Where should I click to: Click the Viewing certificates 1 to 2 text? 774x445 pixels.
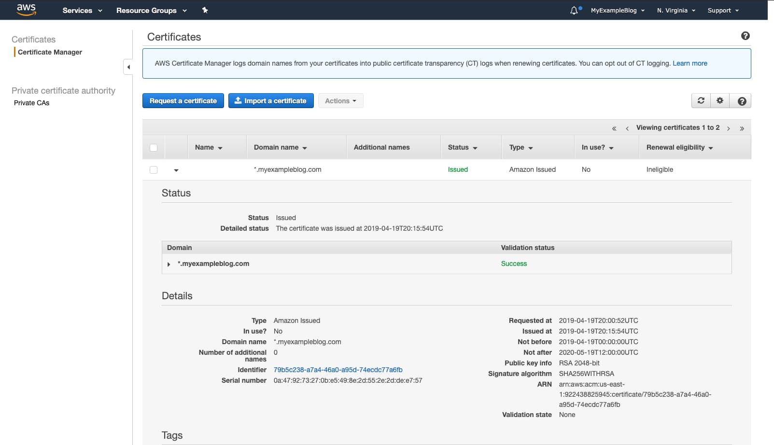[678, 127]
